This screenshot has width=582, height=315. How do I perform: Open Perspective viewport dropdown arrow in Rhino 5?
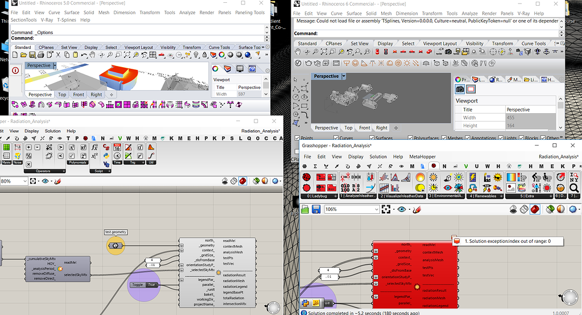tap(55, 65)
